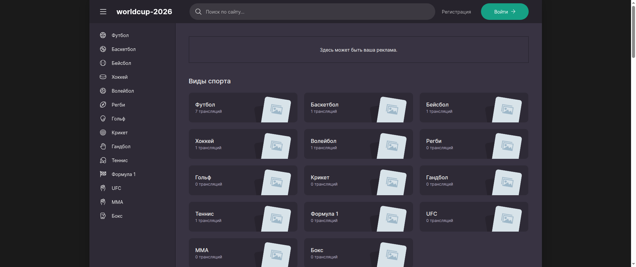Click the MMA fist icon in sidebar
636x267 pixels.
[103, 202]
